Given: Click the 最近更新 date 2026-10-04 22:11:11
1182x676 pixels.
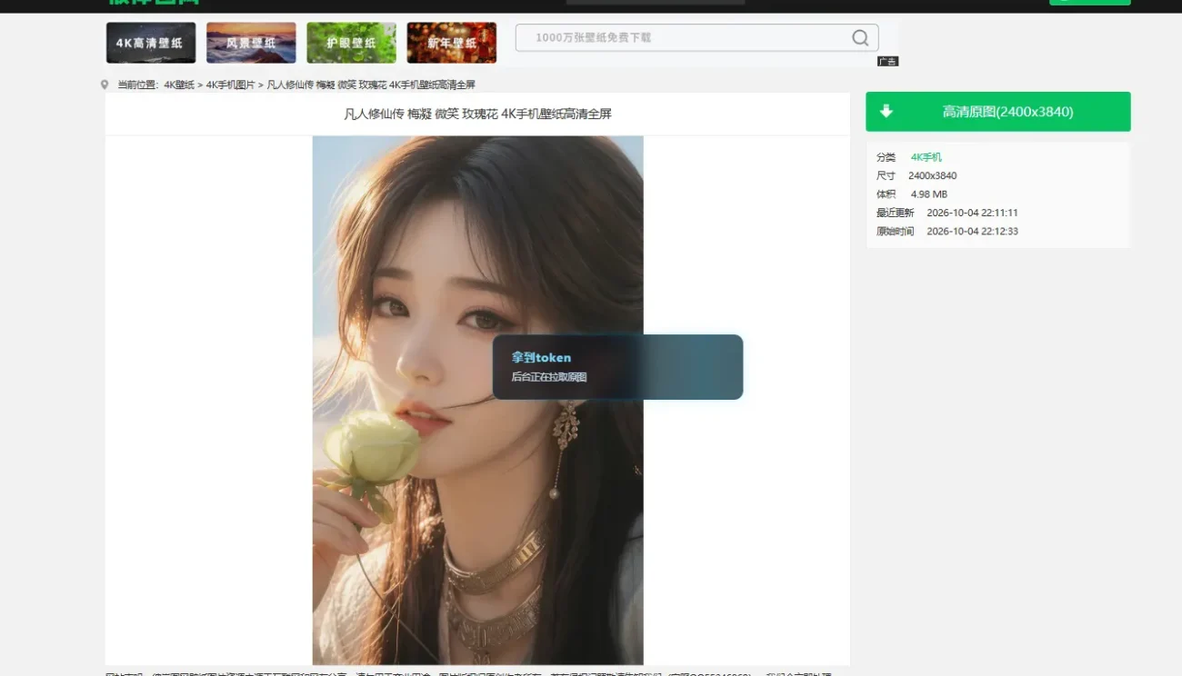Looking at the screenshot, I should (972, 213).
